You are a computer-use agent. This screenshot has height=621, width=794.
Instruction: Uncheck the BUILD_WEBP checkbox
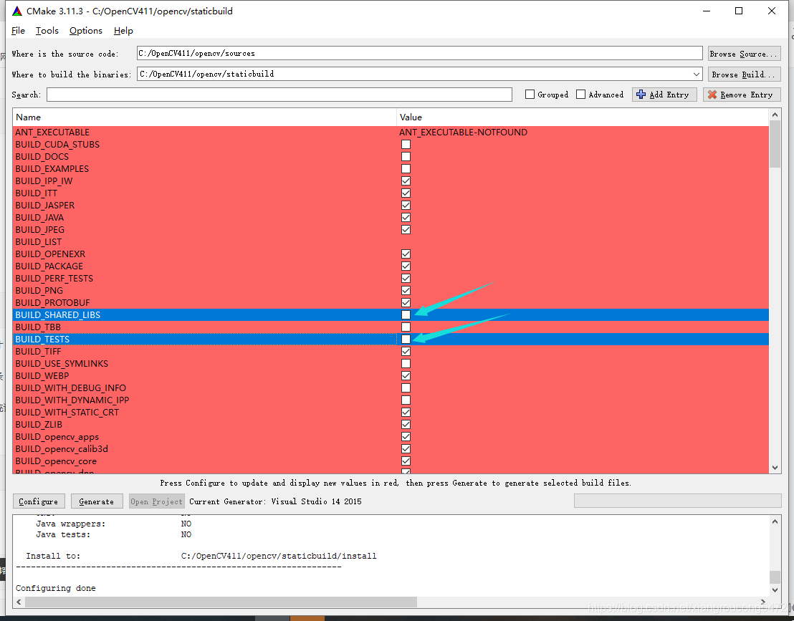pyautogui.click(x=406, y=375)
